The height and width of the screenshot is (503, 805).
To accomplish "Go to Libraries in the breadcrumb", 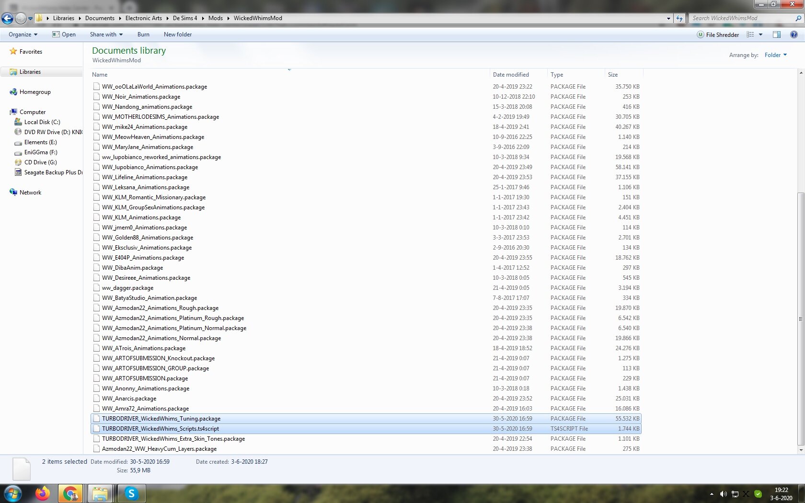I will click(x=64, y=18).
